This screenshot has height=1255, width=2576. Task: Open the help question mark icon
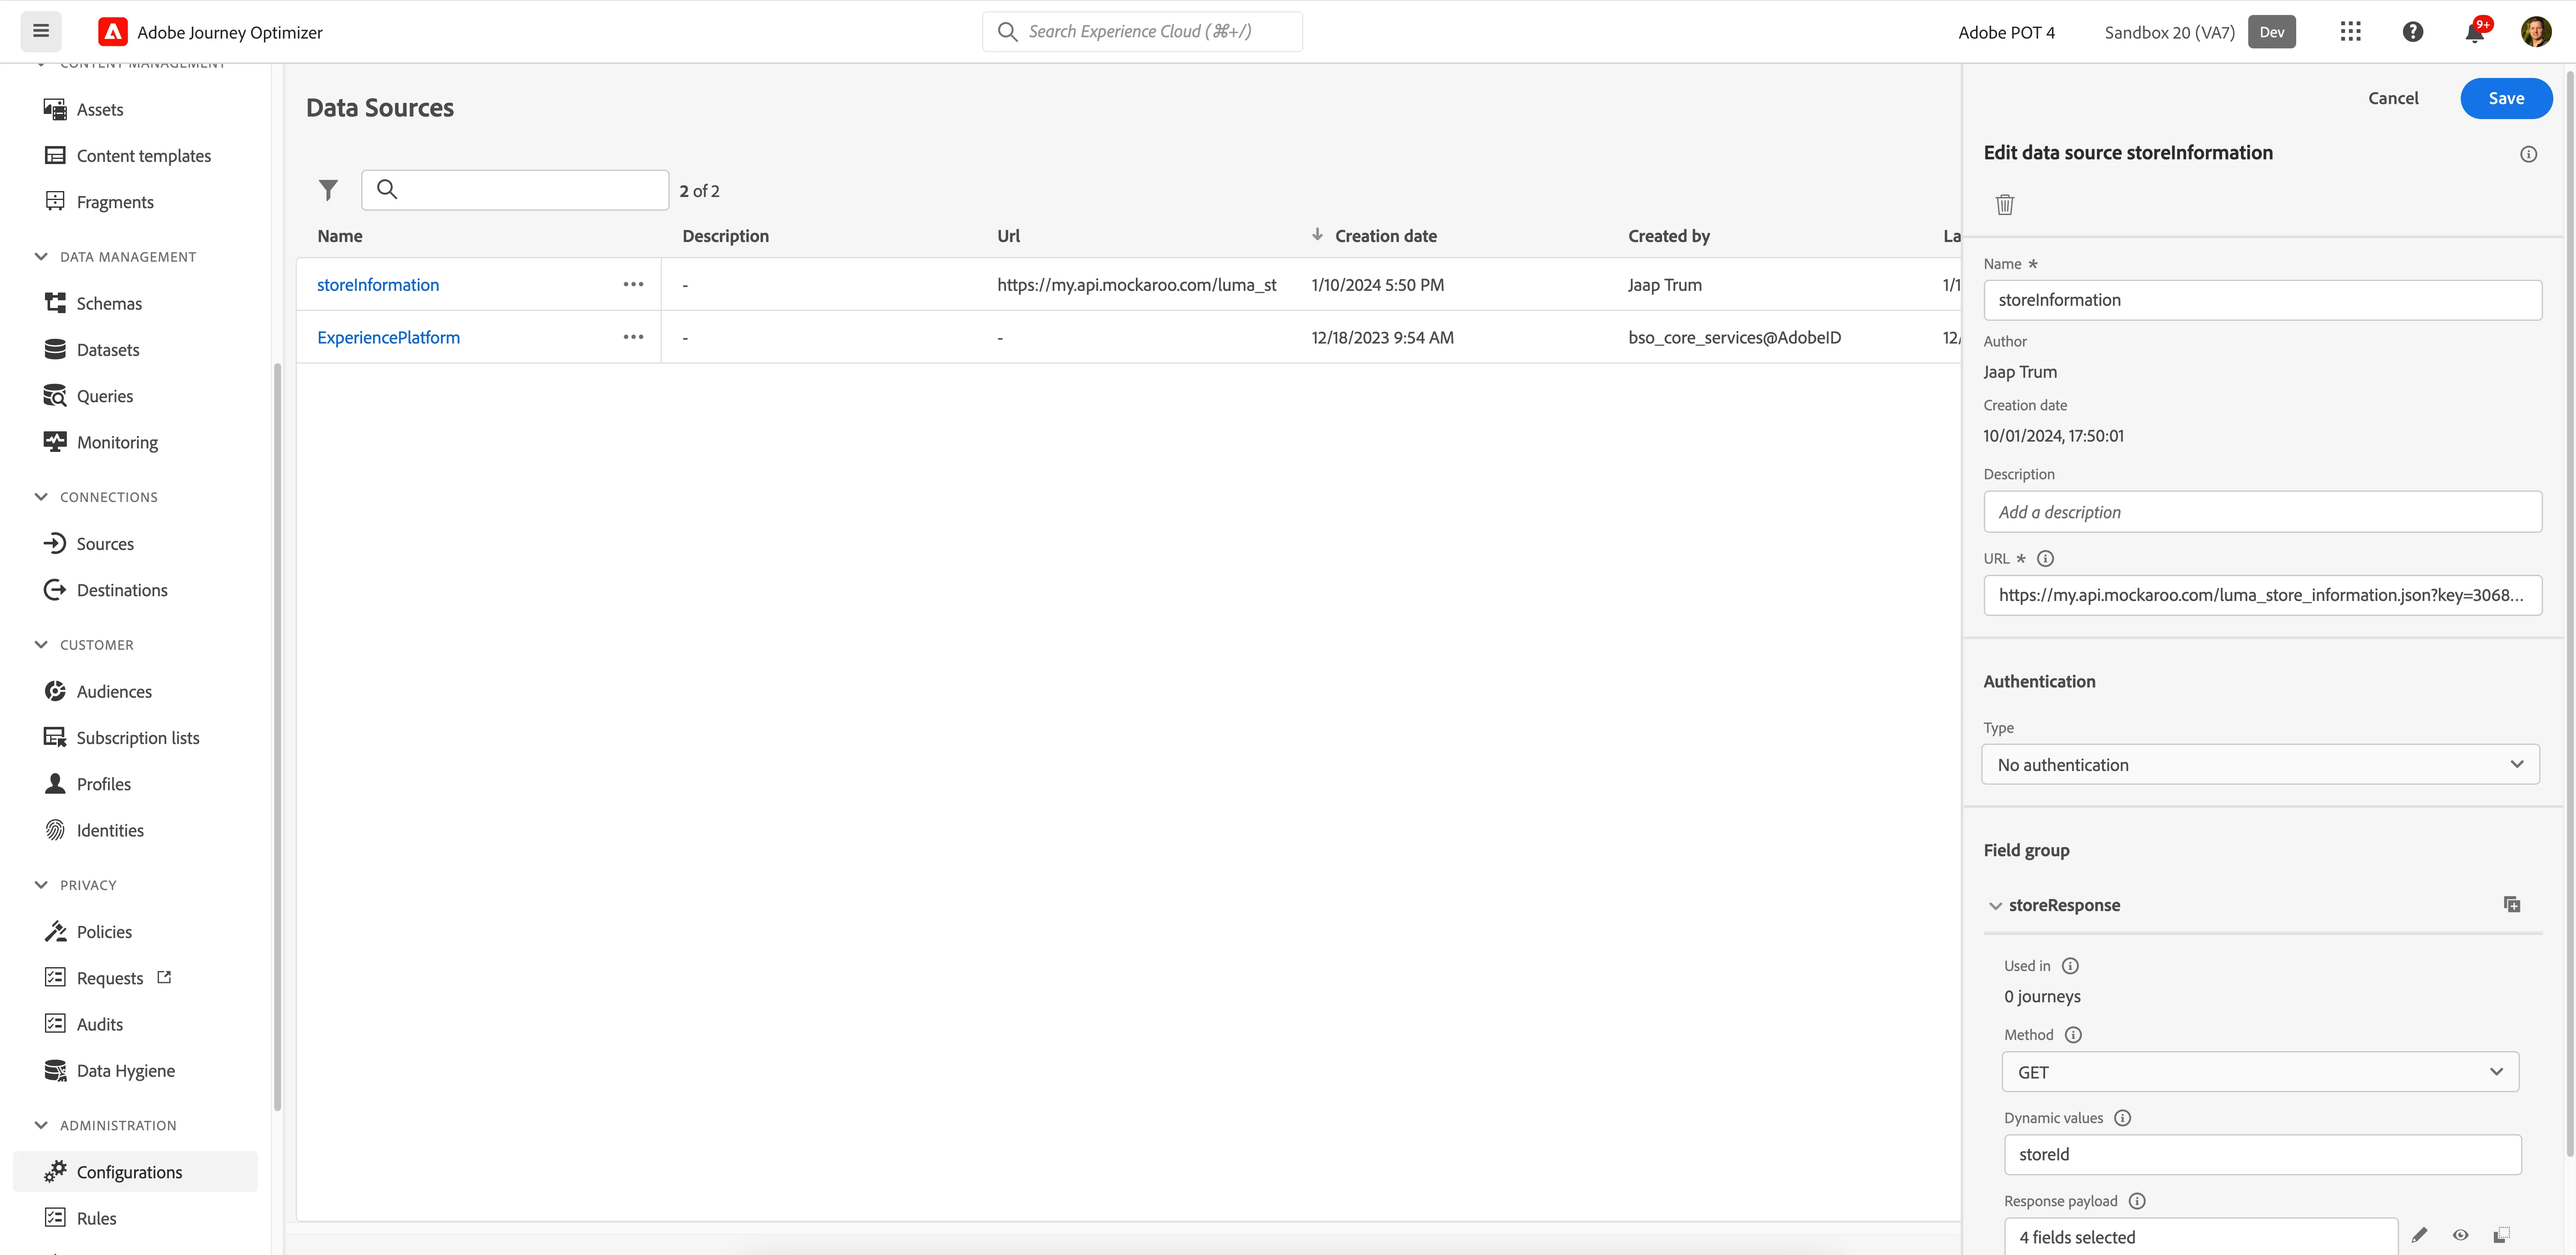2413,32
